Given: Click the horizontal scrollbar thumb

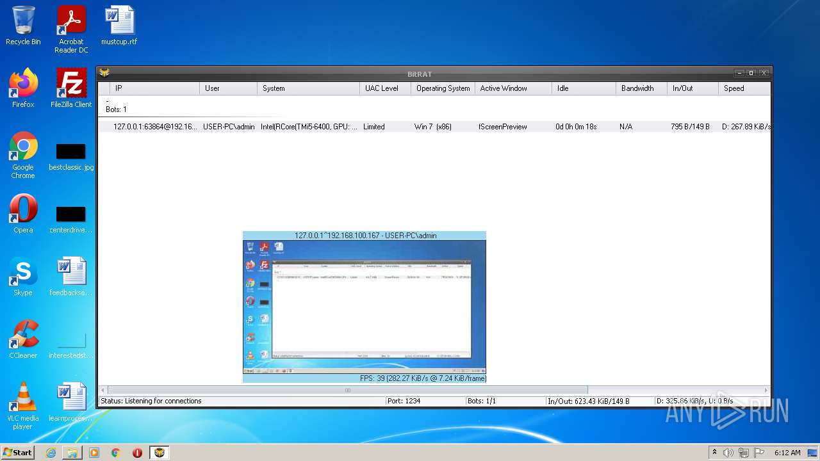Looking at the screenshot, I should [x=348, y=390].
